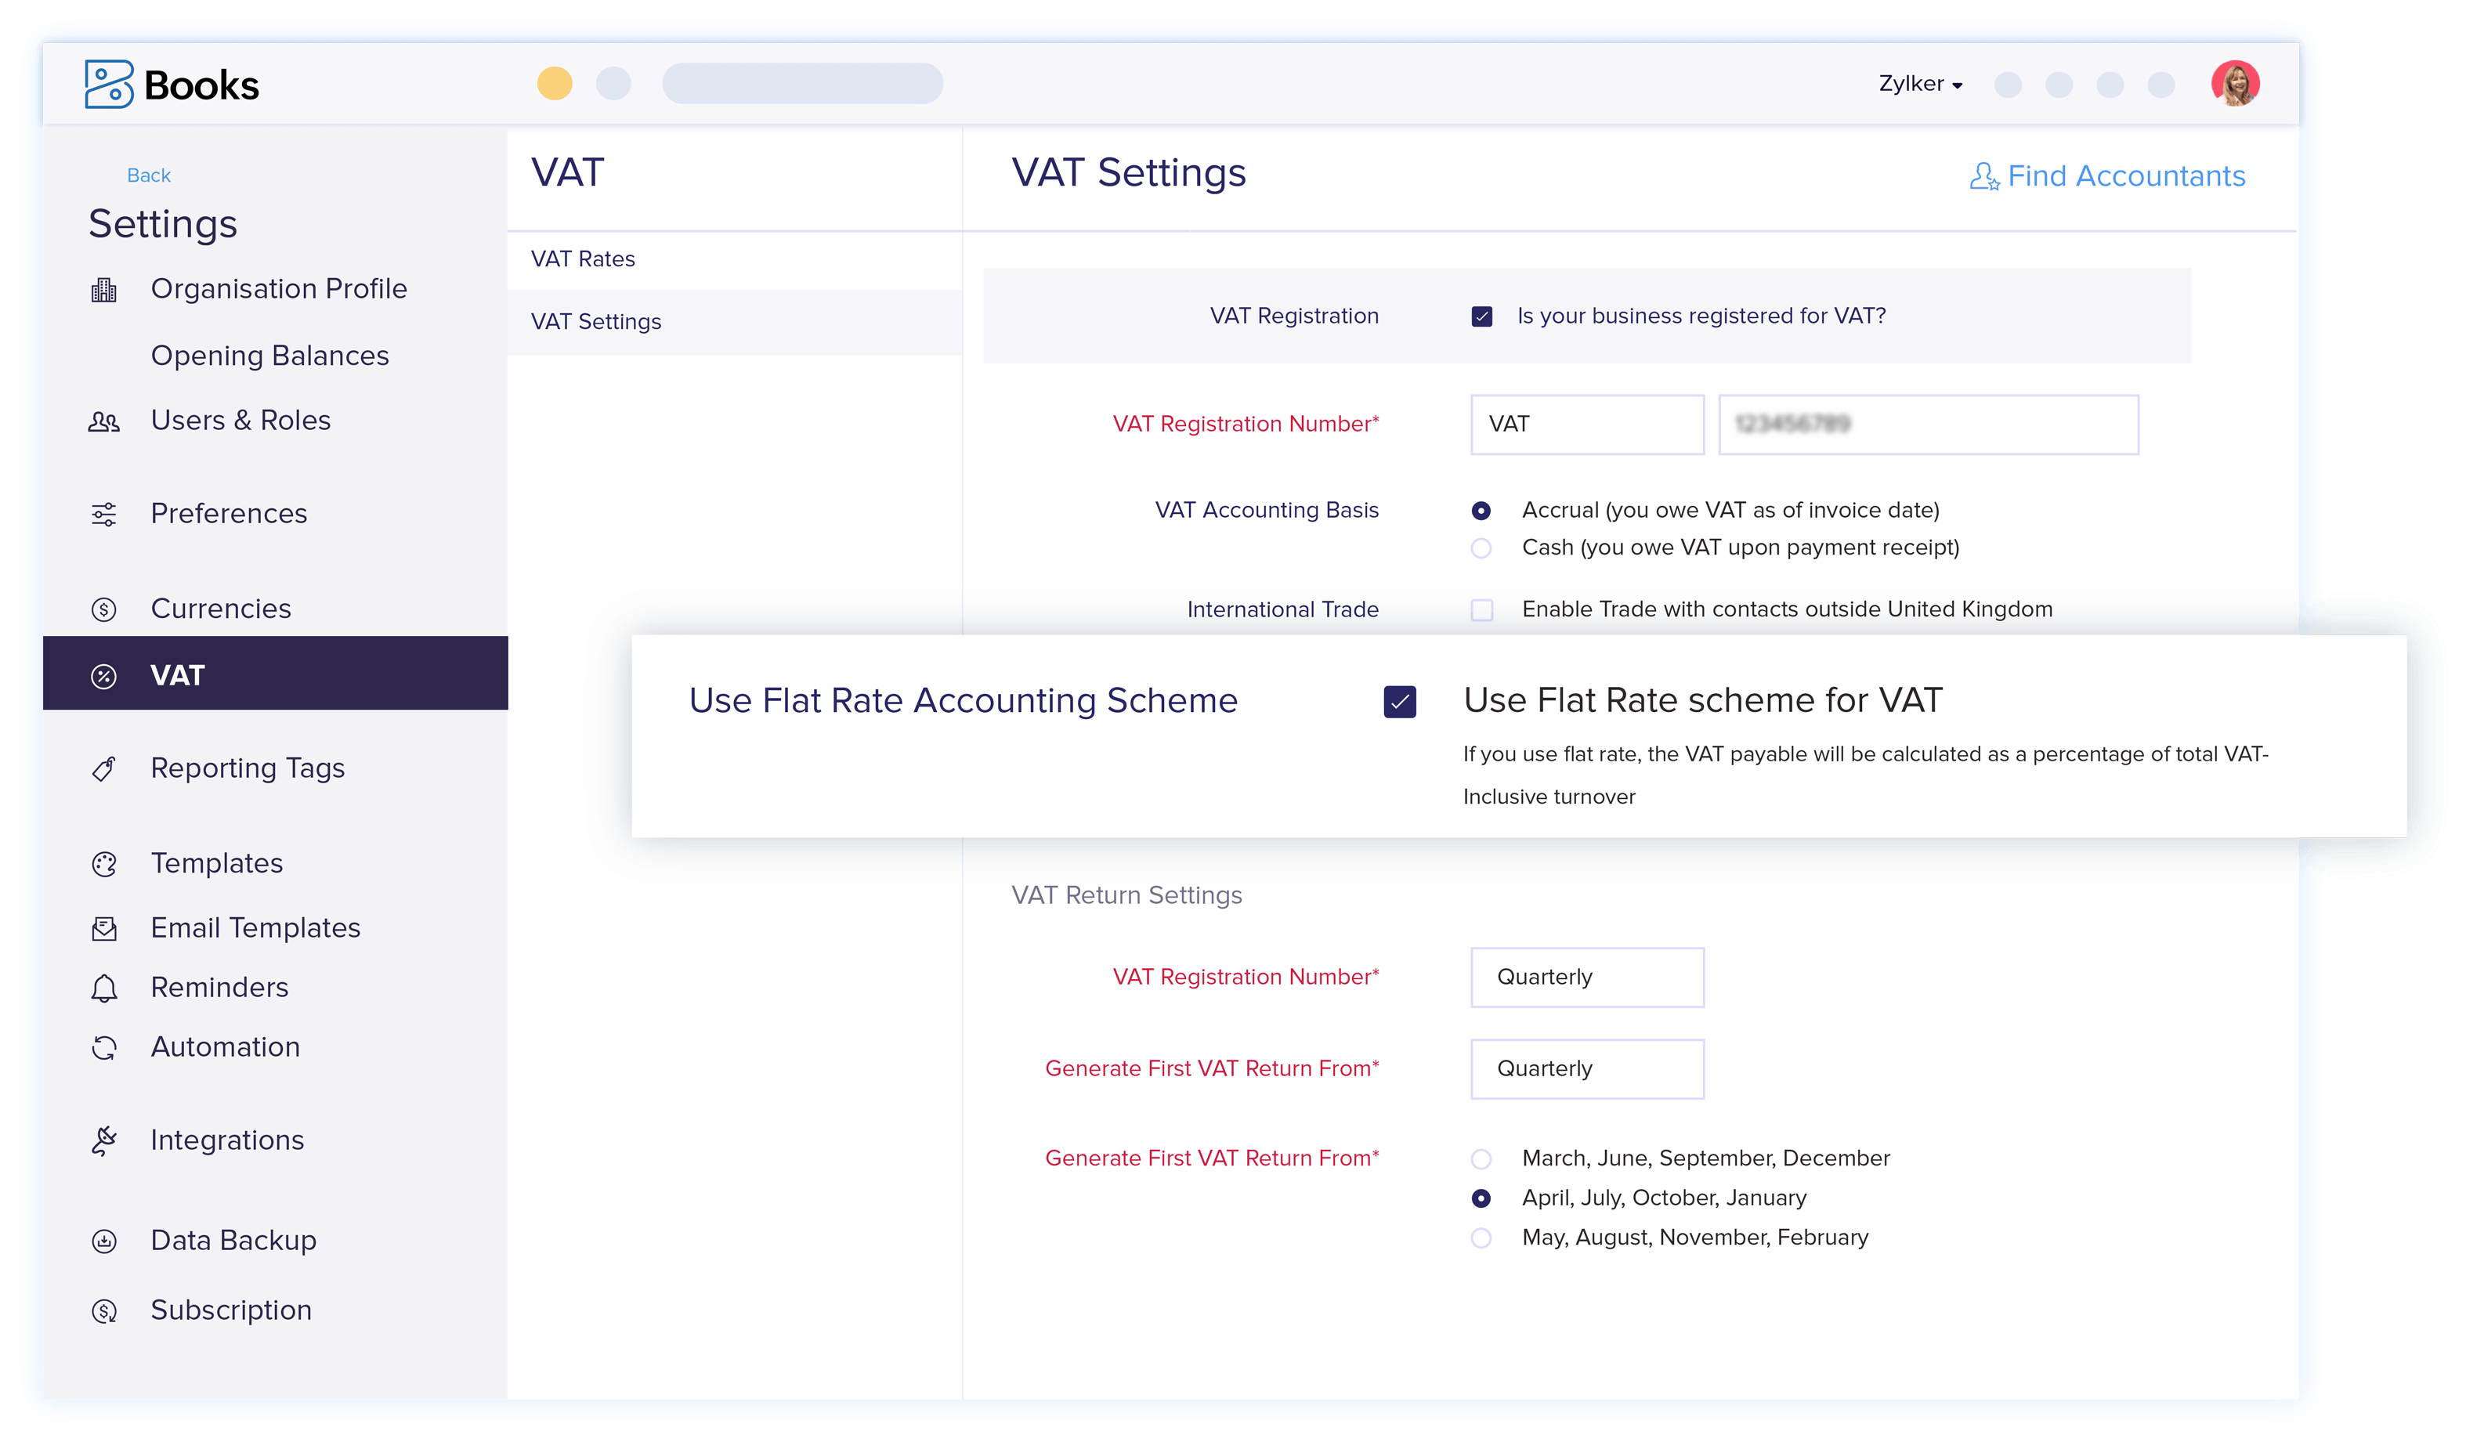2466x1442 pixels.
Task: Click the Back link above Settings
Action: (149, 174)
